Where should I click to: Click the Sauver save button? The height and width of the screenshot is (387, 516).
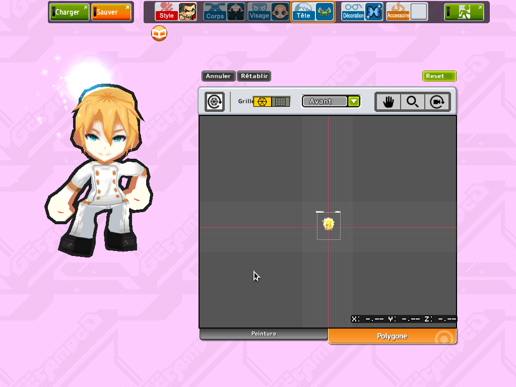point(111,12)
